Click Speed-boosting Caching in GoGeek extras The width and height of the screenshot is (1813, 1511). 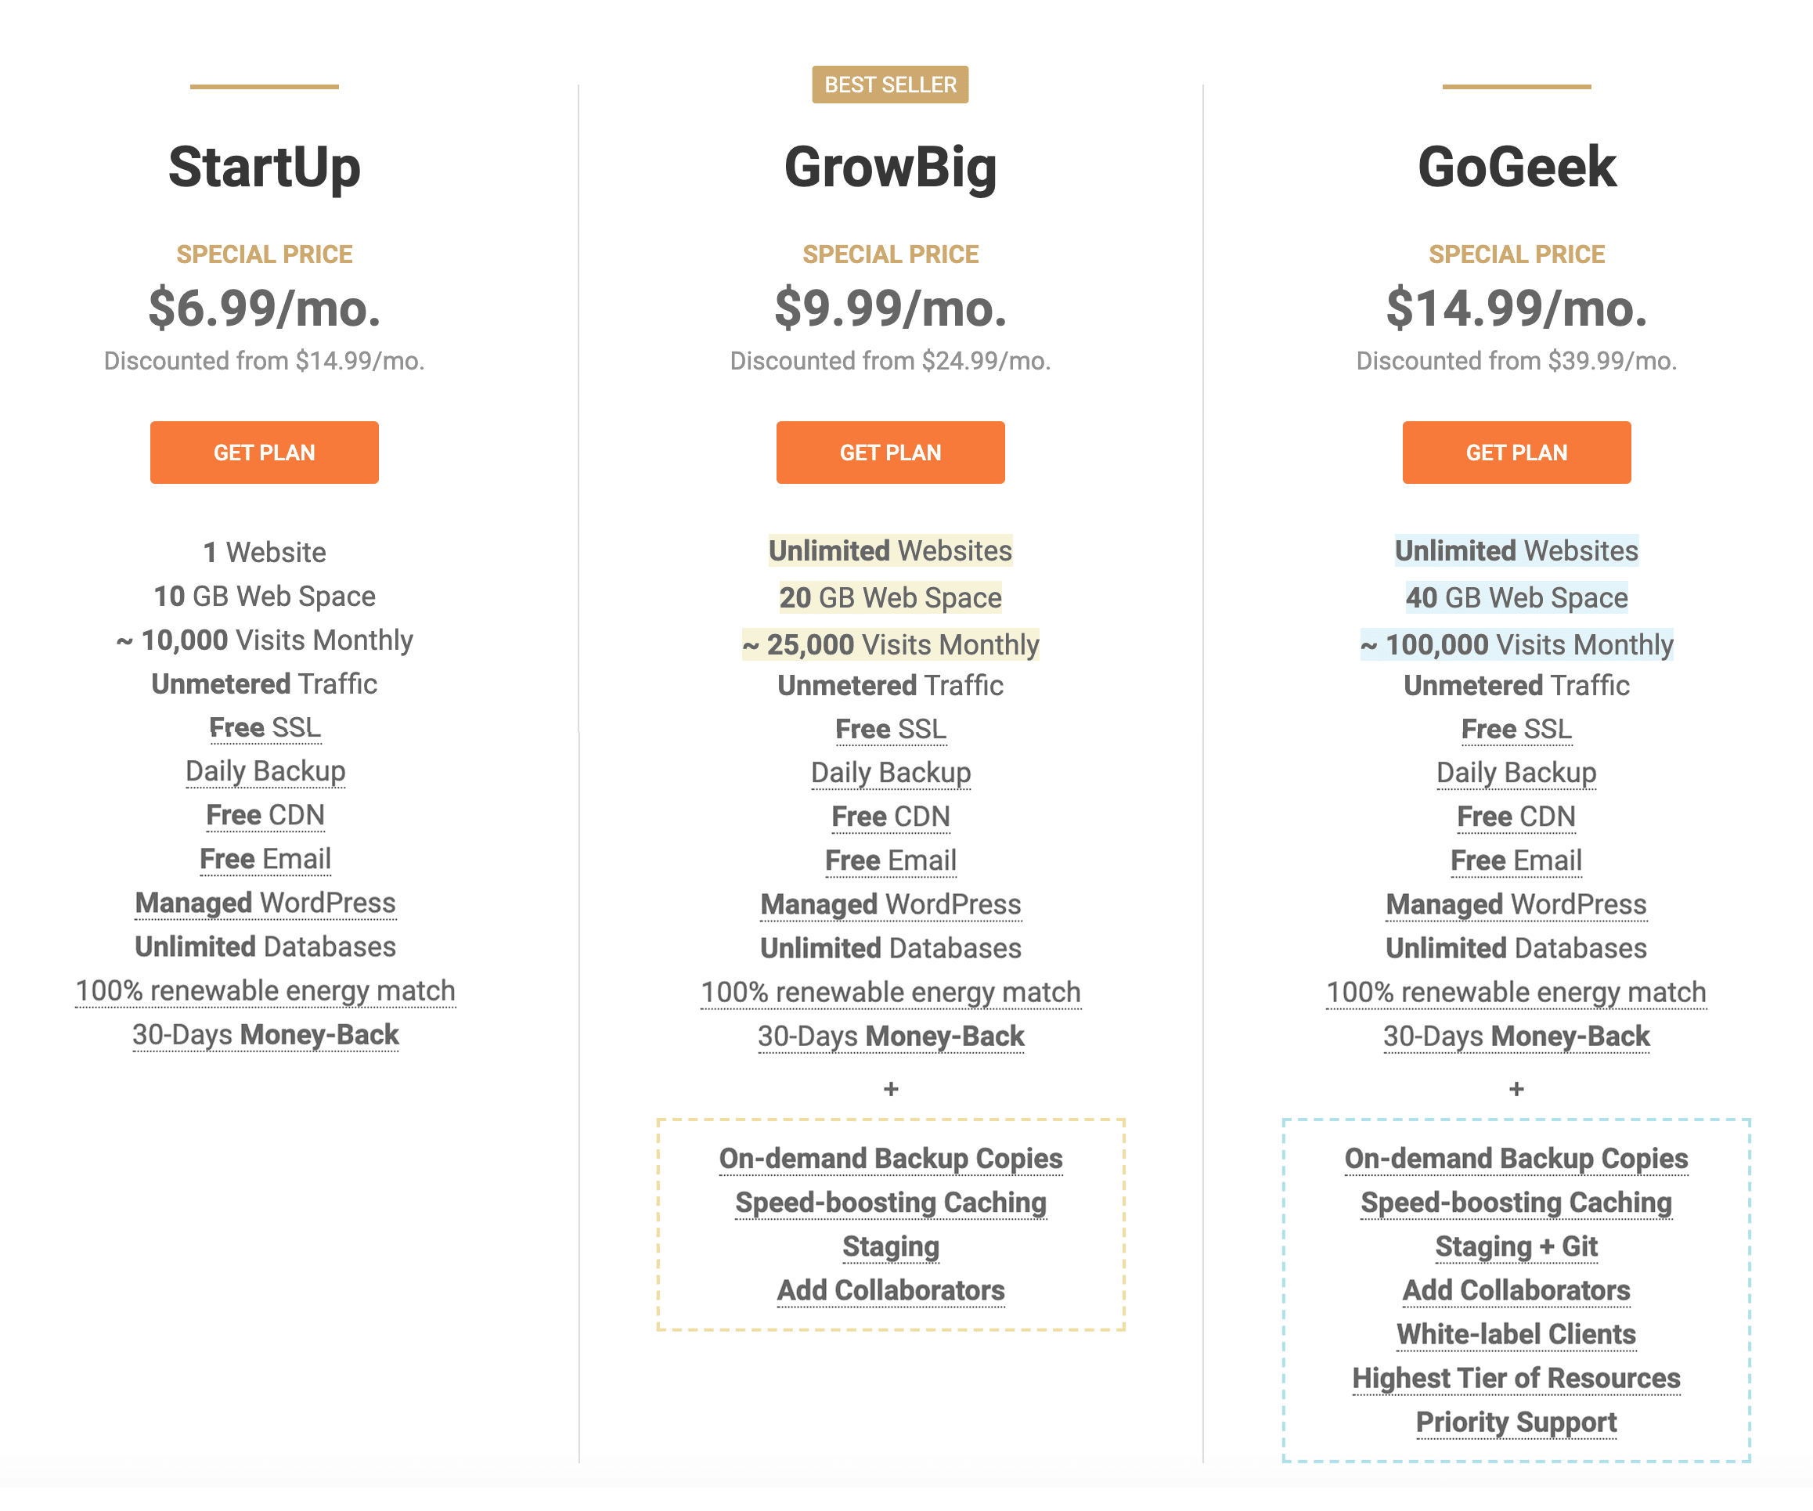[1516, 1203]
